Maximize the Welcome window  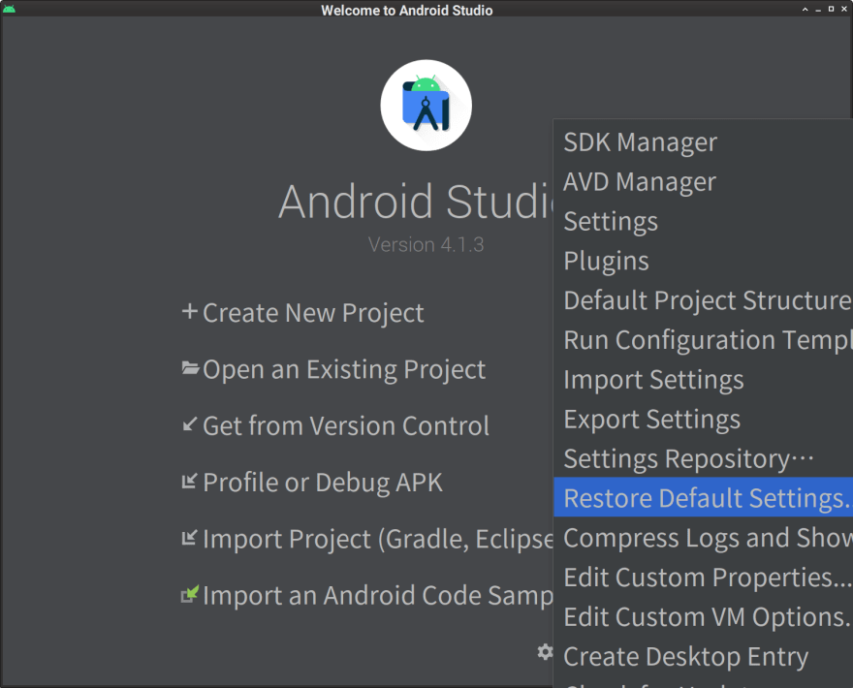click(831, 9)
